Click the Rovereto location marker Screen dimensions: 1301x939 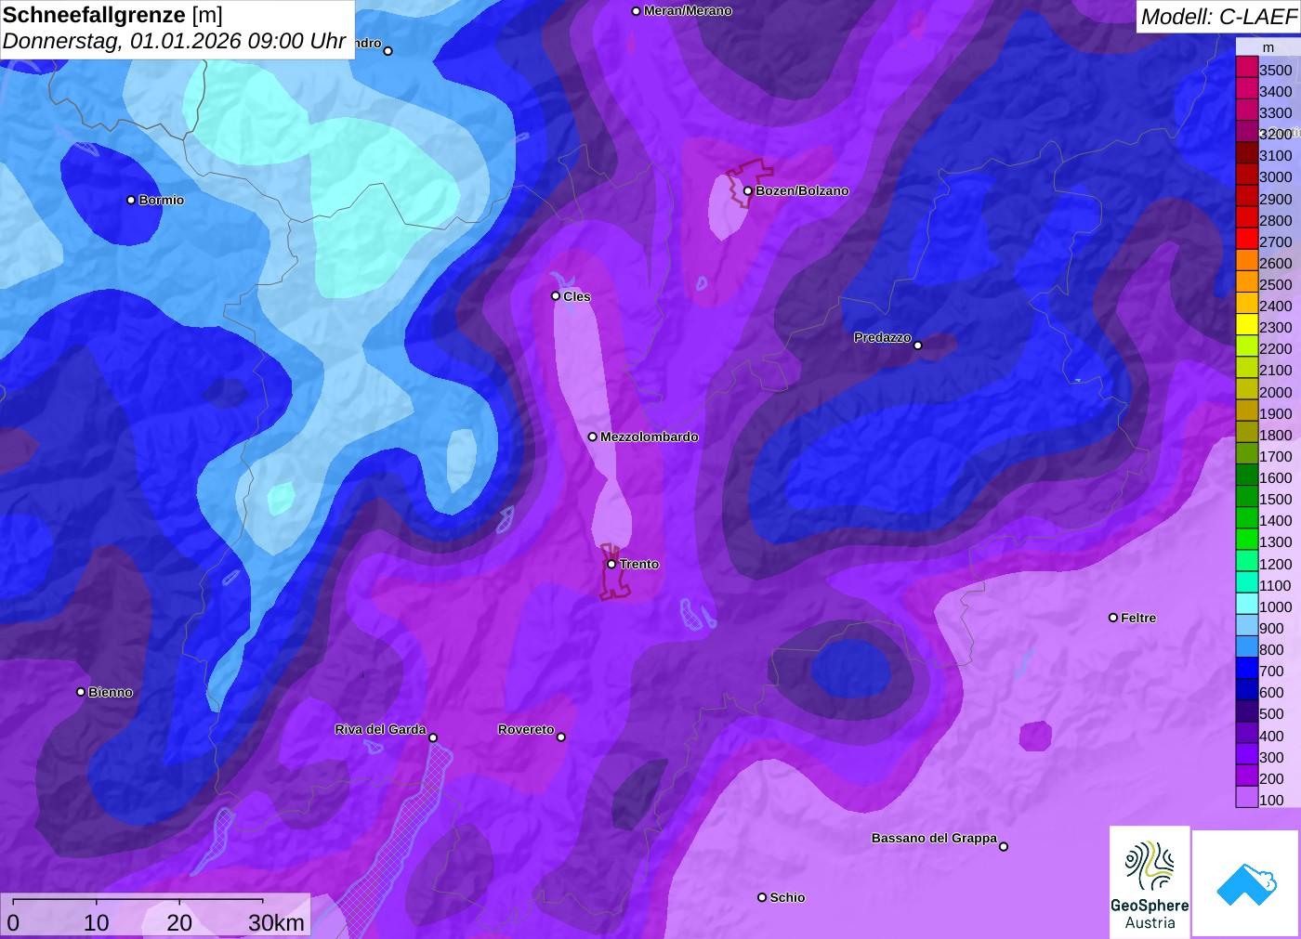click(561, 737)
